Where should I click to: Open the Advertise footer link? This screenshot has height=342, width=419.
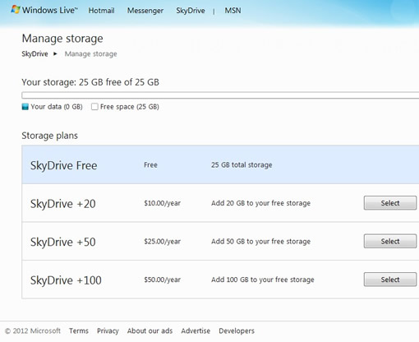click(196, 330)
